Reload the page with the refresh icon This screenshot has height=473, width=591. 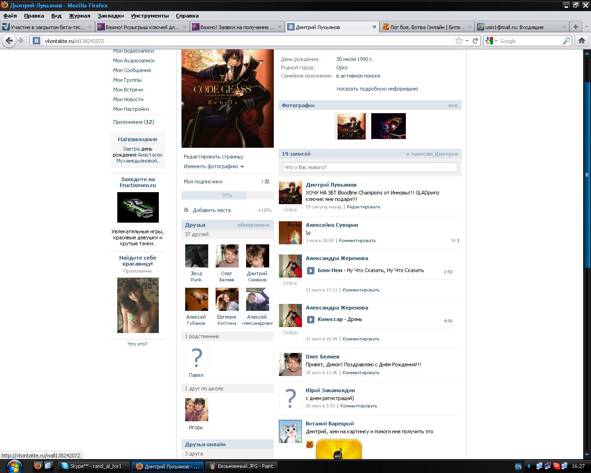pos(475,41)
